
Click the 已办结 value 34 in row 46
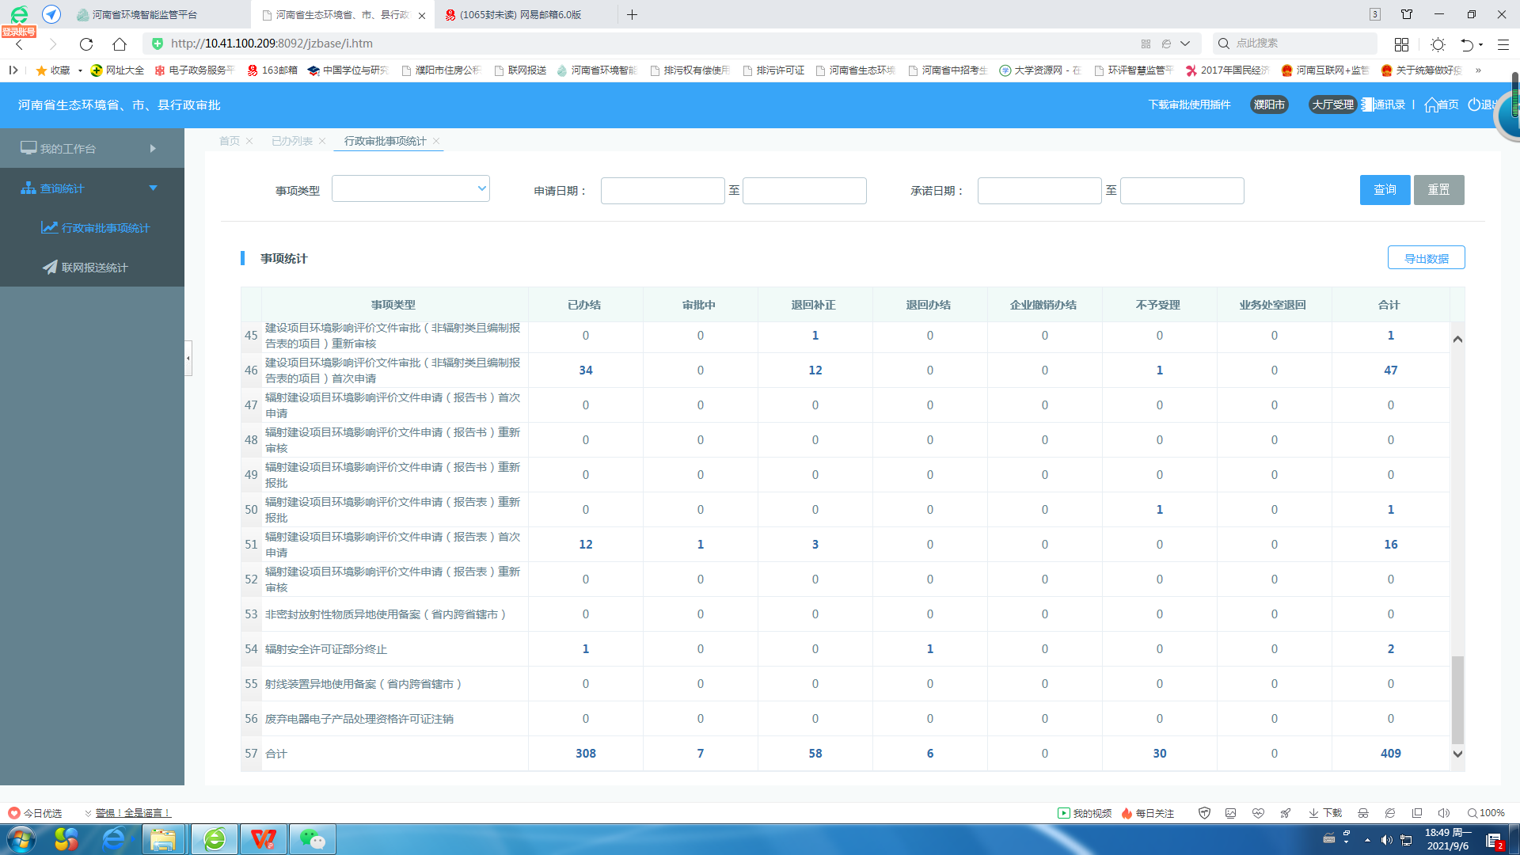pos(586,370)
